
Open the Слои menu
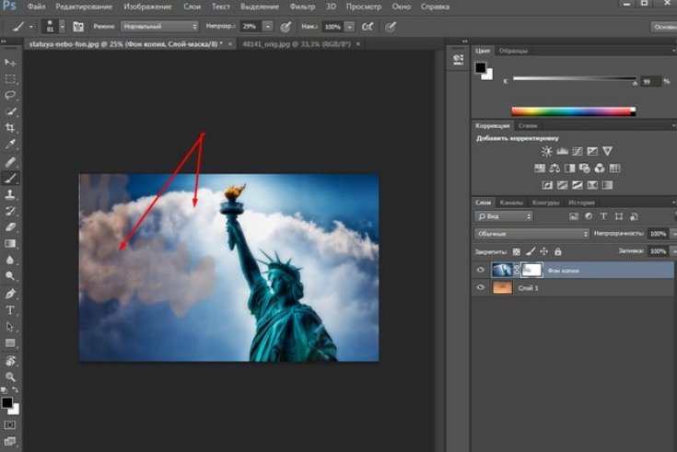tap(192, 7)
